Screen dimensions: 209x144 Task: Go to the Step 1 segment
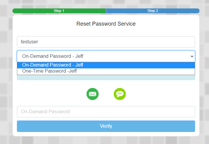click(59, 11)
